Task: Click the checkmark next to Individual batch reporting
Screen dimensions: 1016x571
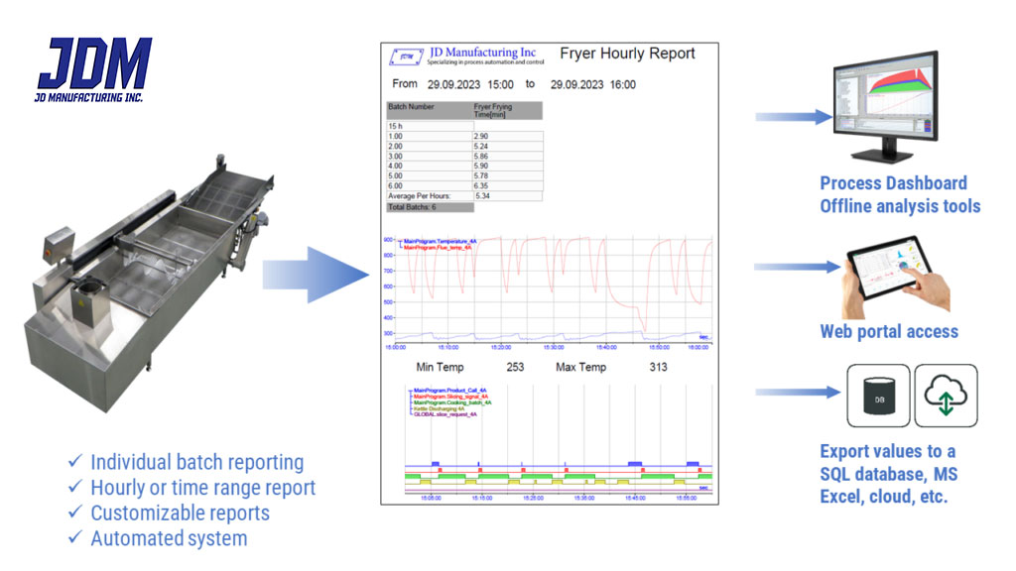Action: [75, 462]
